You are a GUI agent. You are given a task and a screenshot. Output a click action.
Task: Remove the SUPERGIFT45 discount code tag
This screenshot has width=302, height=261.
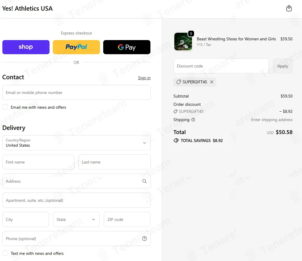point(212,82)
